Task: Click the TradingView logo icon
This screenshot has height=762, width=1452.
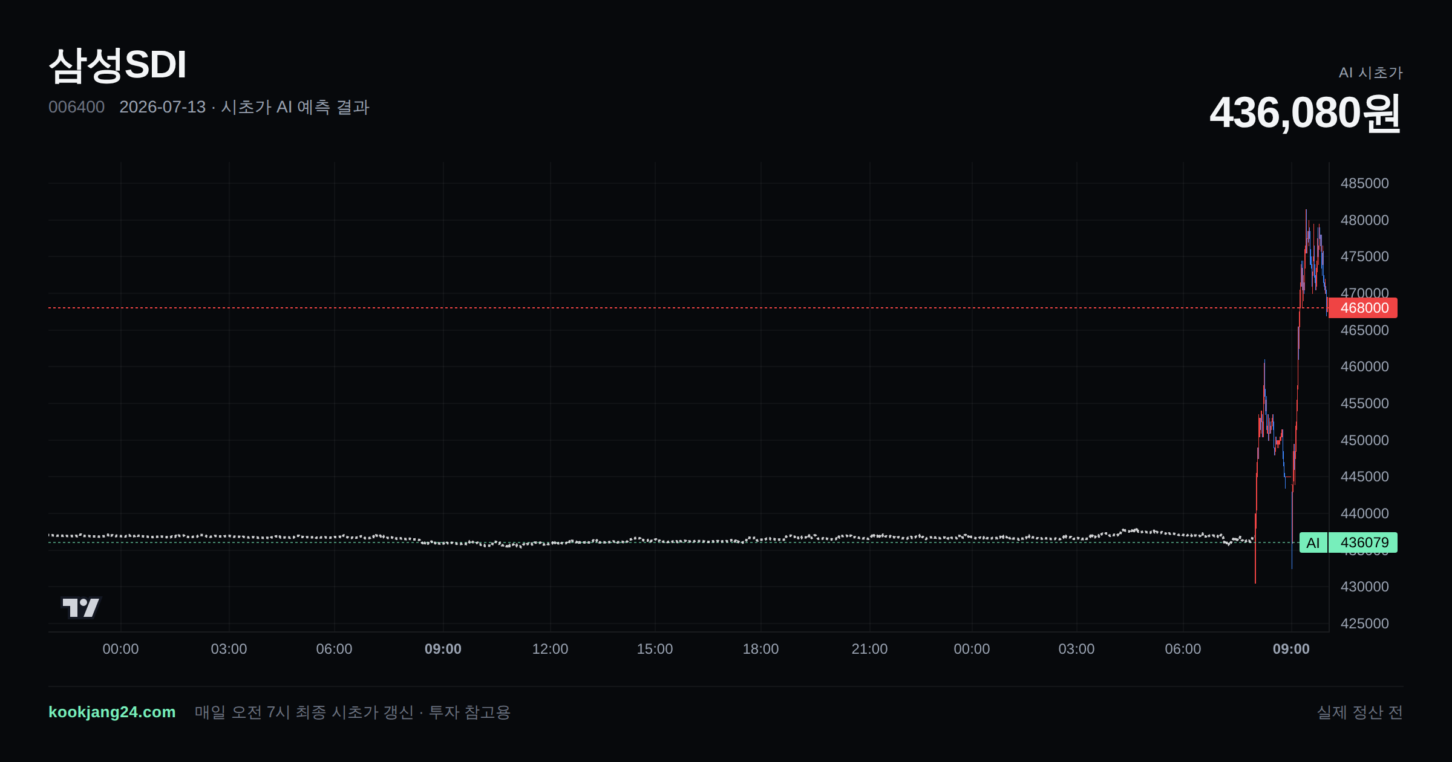Action: pyautogui.click(x=81, y=607)
